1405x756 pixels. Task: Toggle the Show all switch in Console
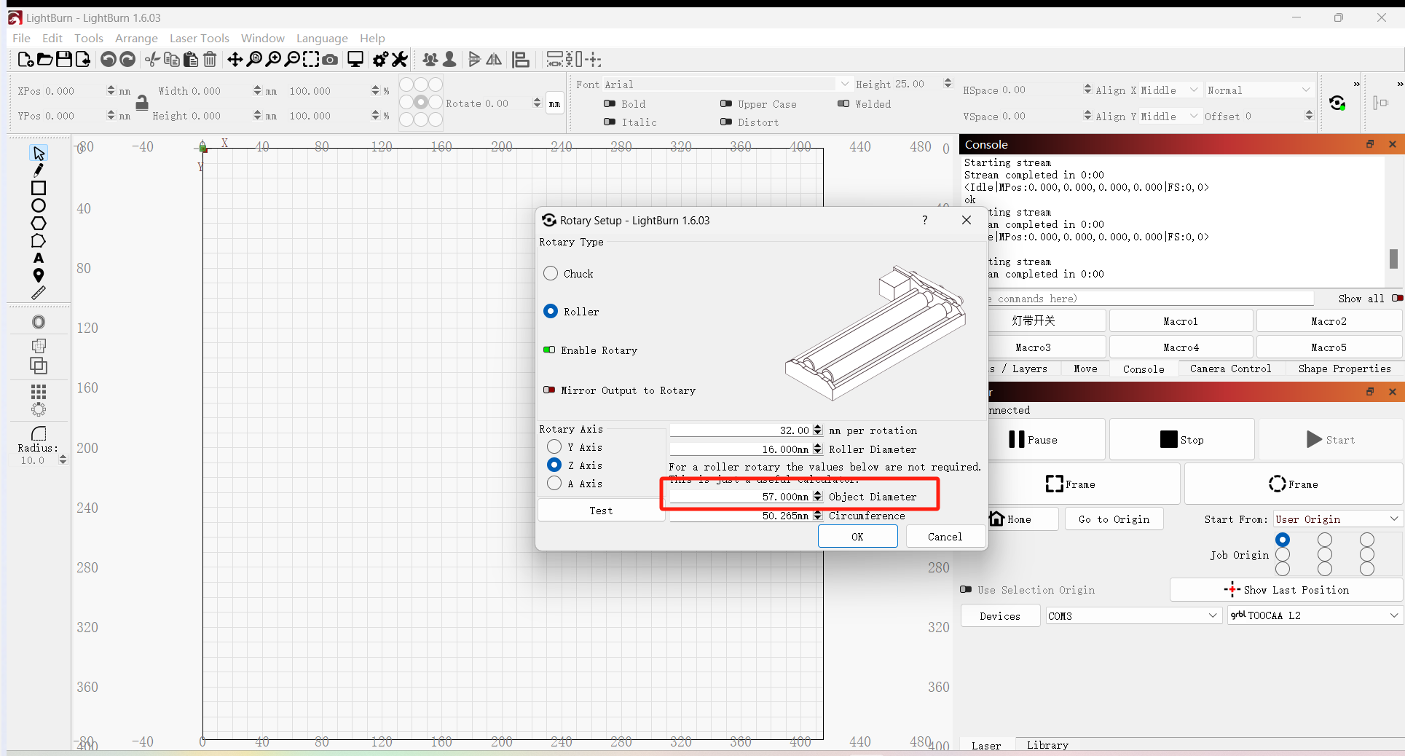(1397, 298)
